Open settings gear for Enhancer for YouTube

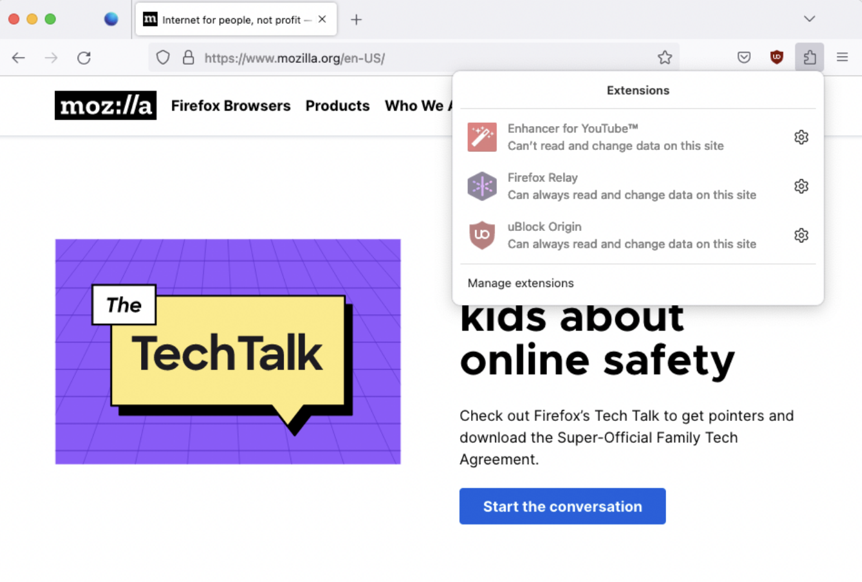click(x=801, y=137)
